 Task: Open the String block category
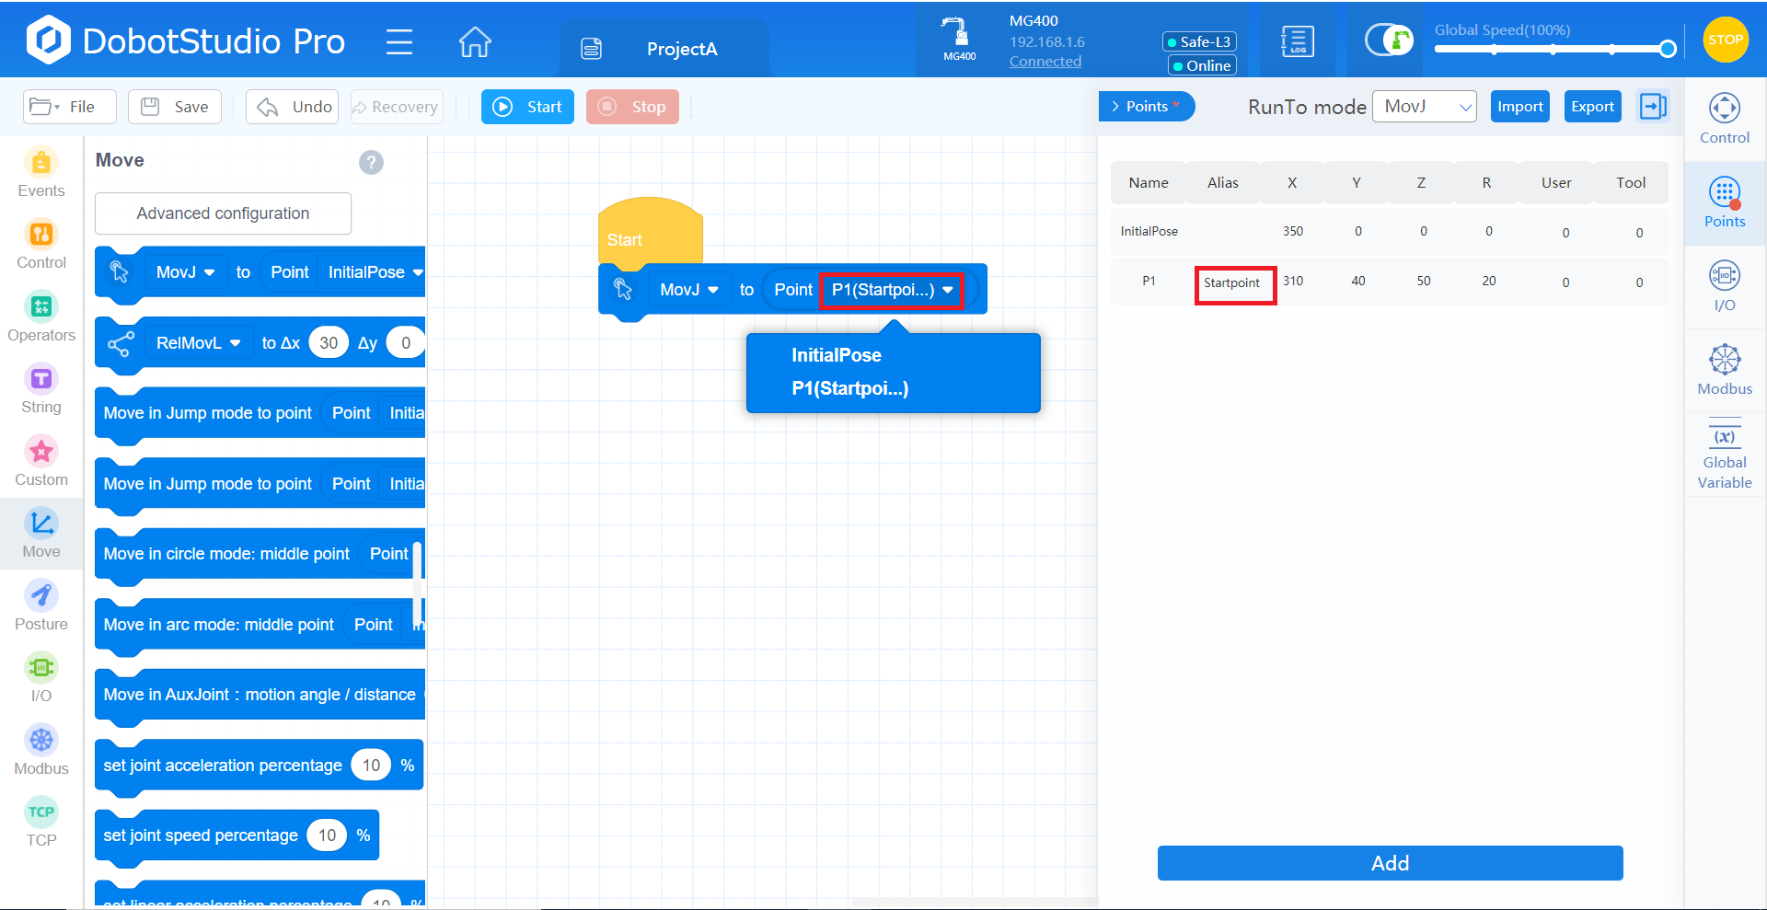tap(40, 389)
